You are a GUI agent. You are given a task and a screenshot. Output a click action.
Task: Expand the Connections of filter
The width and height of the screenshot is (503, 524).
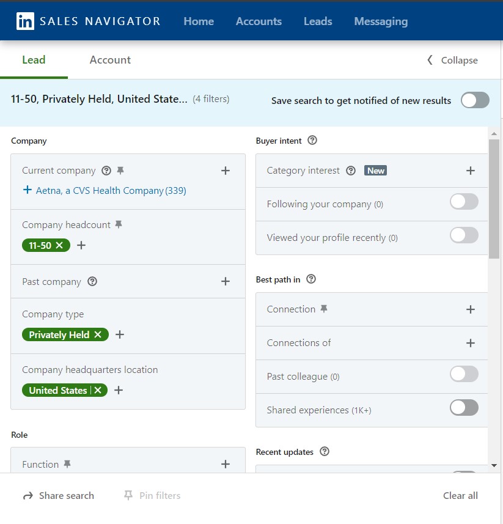tap(470, 343)
